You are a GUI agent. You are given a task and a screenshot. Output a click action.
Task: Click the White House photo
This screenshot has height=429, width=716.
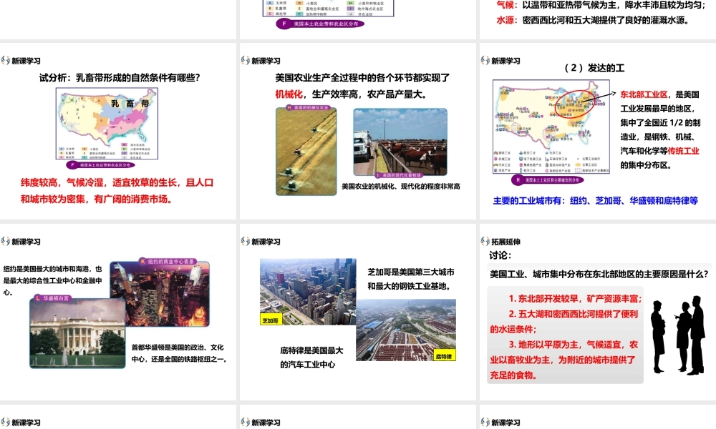click(77, 333)
